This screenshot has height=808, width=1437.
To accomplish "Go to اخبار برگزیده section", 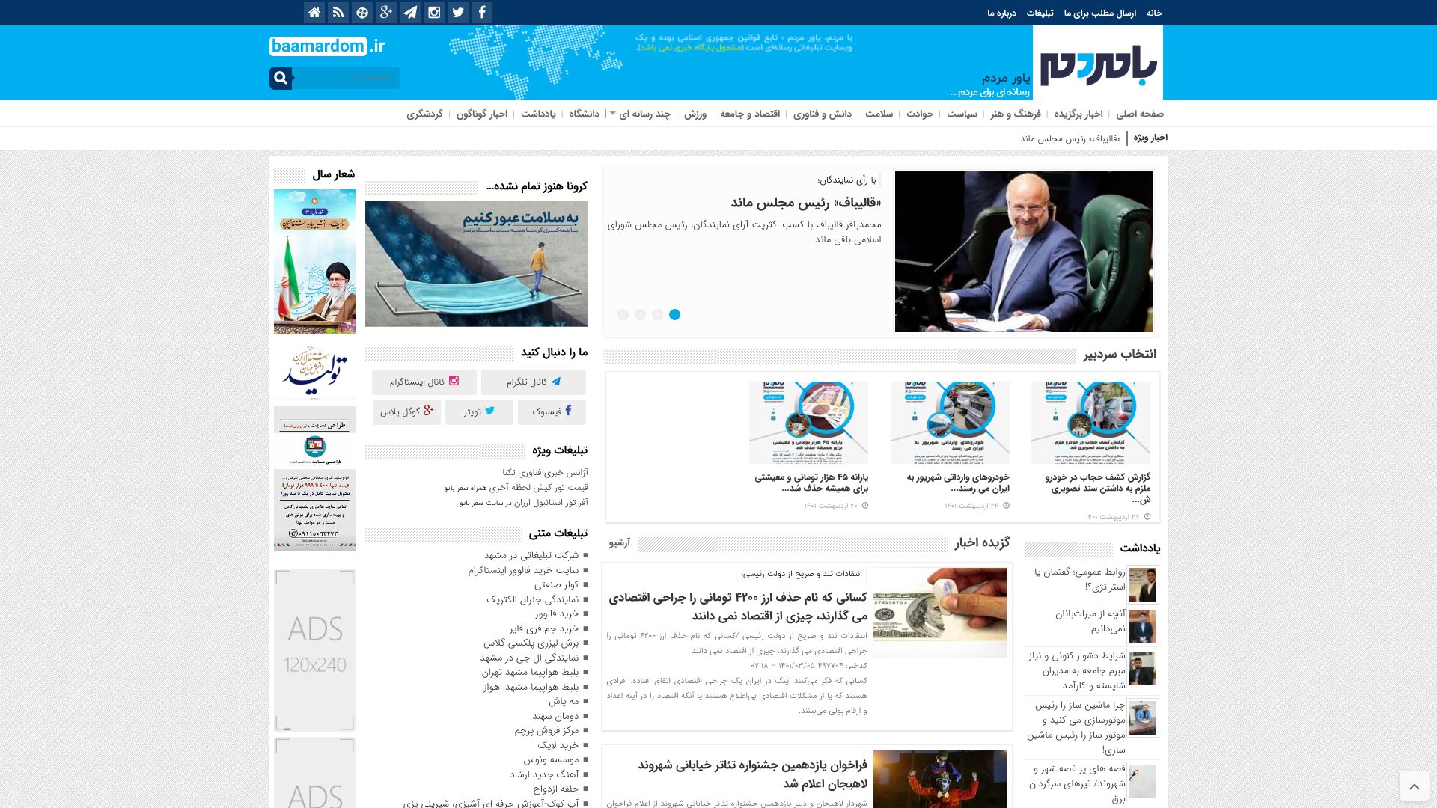I will pos(1078,114).
